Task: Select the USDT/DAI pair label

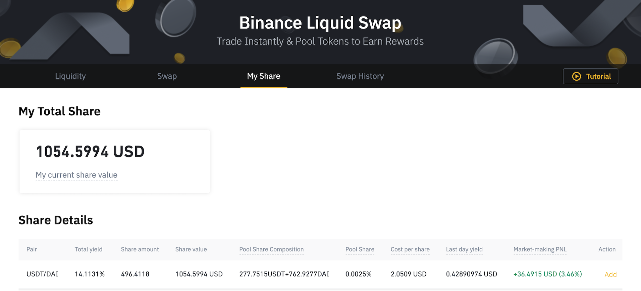Action: (42, 274)
